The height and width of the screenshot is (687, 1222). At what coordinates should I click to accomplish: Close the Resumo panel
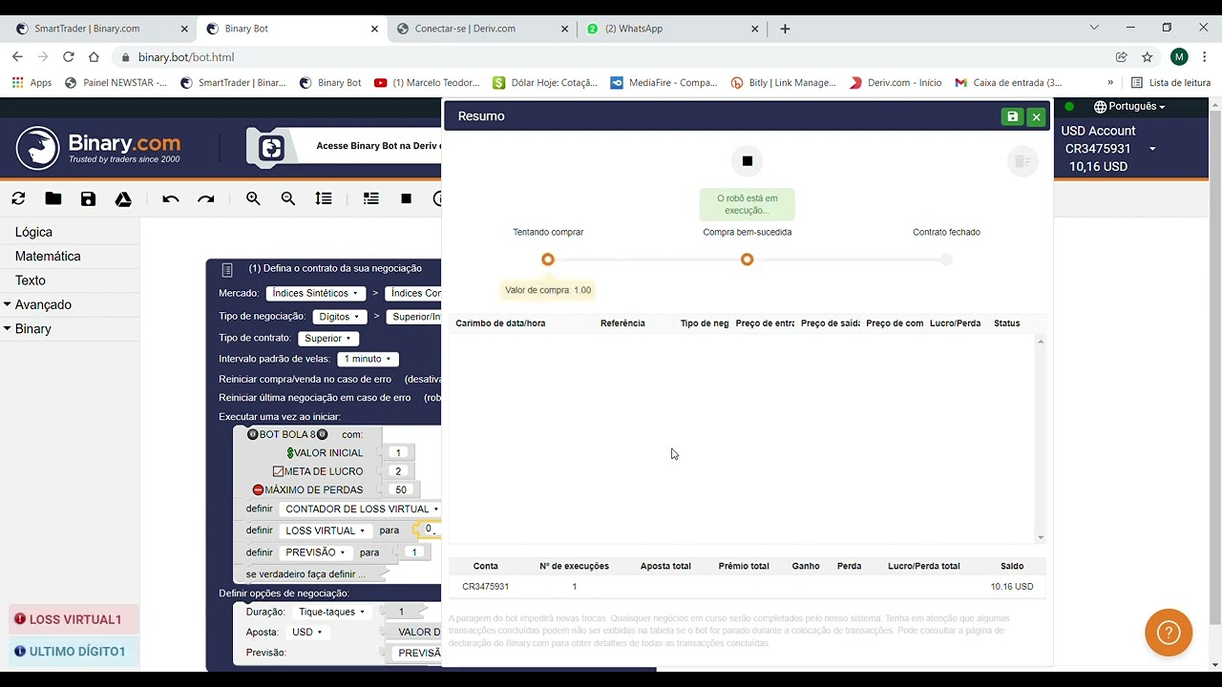click(1036, 116)
